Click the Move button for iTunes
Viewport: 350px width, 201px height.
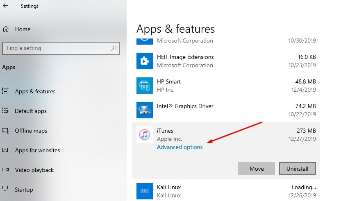point(257,169)
